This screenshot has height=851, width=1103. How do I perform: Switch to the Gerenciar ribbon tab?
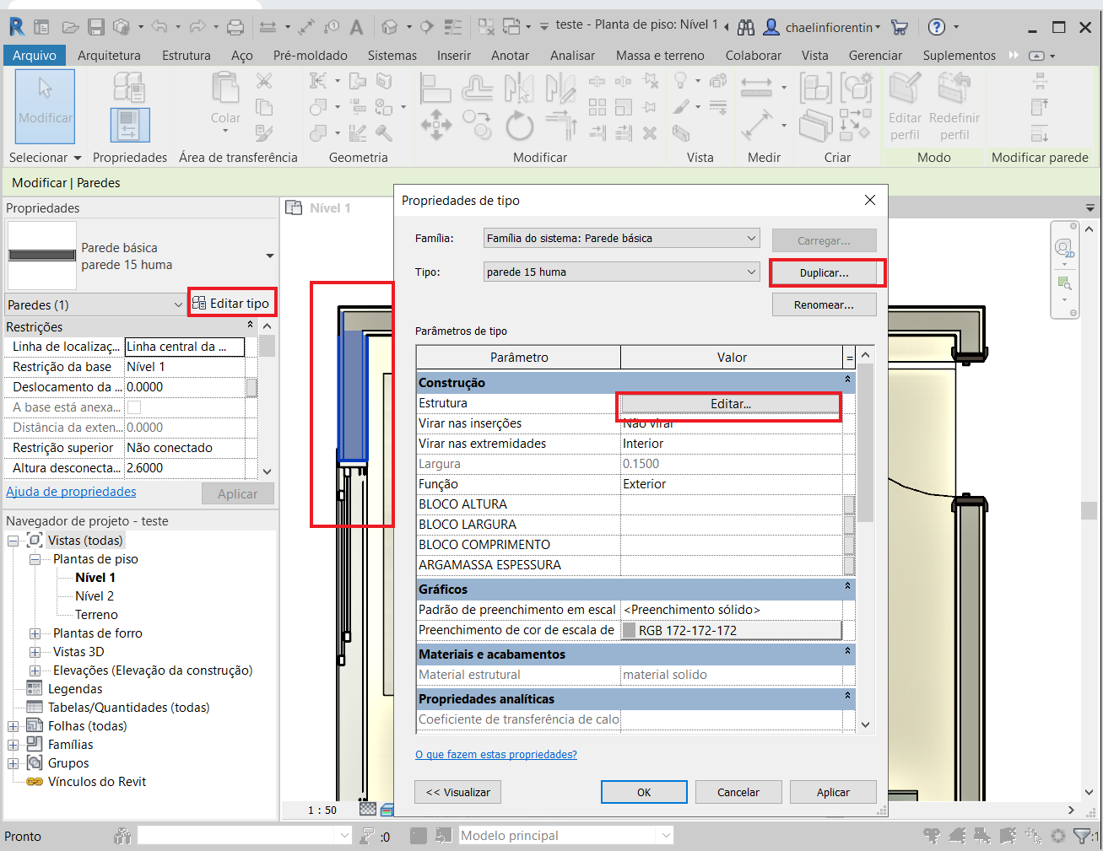(x=875, y=56)
